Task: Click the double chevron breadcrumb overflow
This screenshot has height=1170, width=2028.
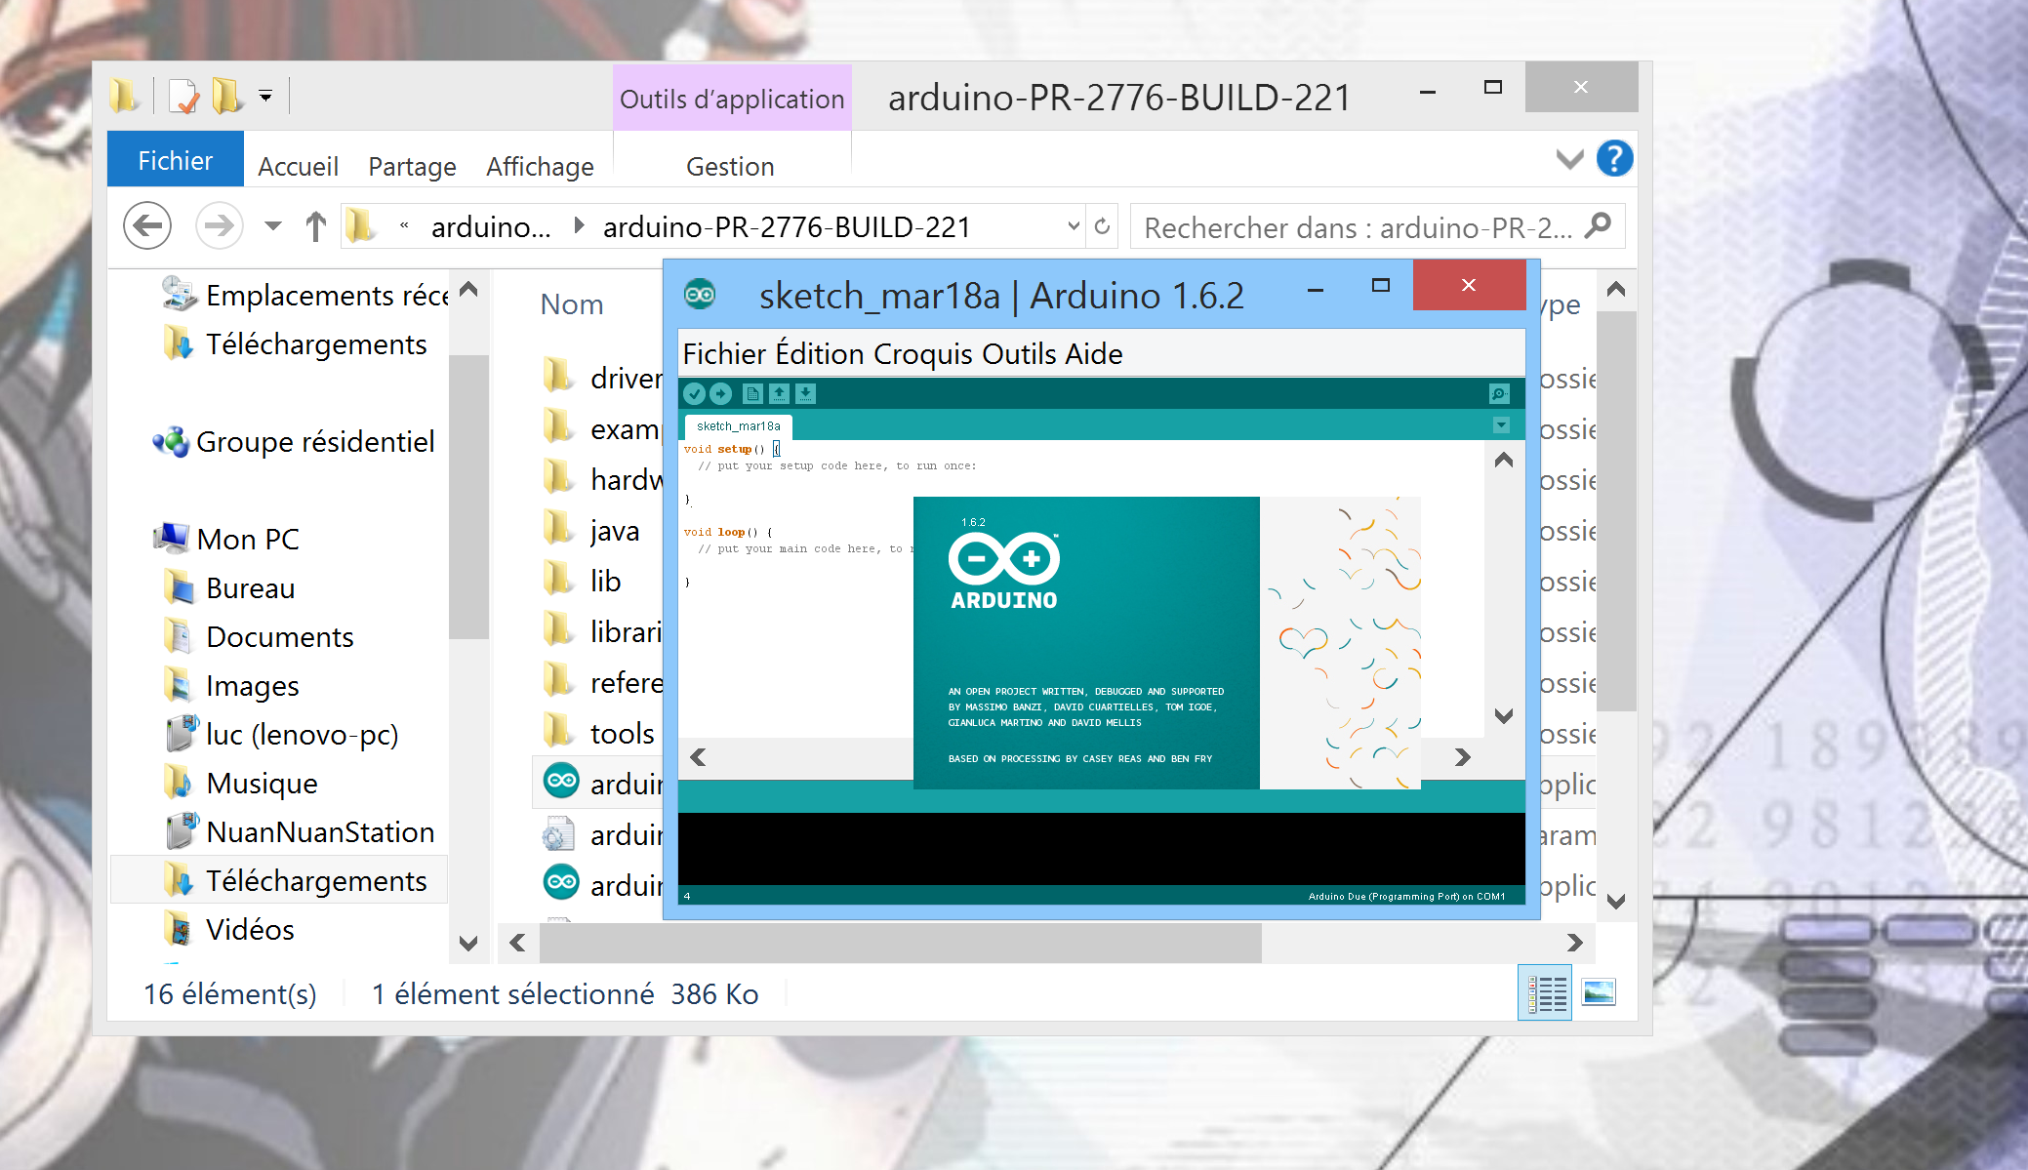Action: pyautogui.click(x=404, y=226)
